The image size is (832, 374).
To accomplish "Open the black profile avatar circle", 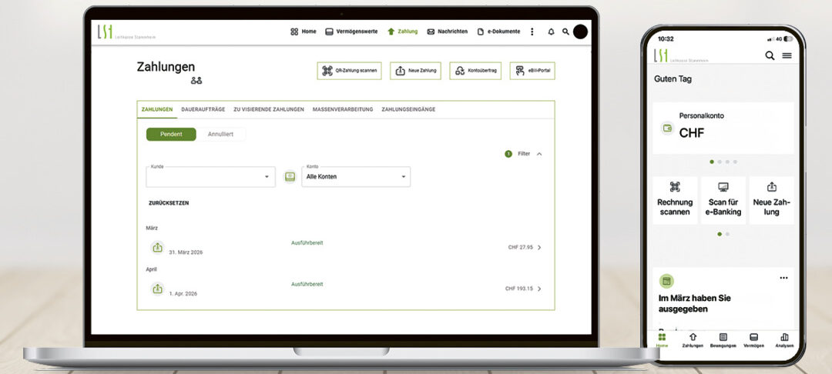I will tap(581, 32).
